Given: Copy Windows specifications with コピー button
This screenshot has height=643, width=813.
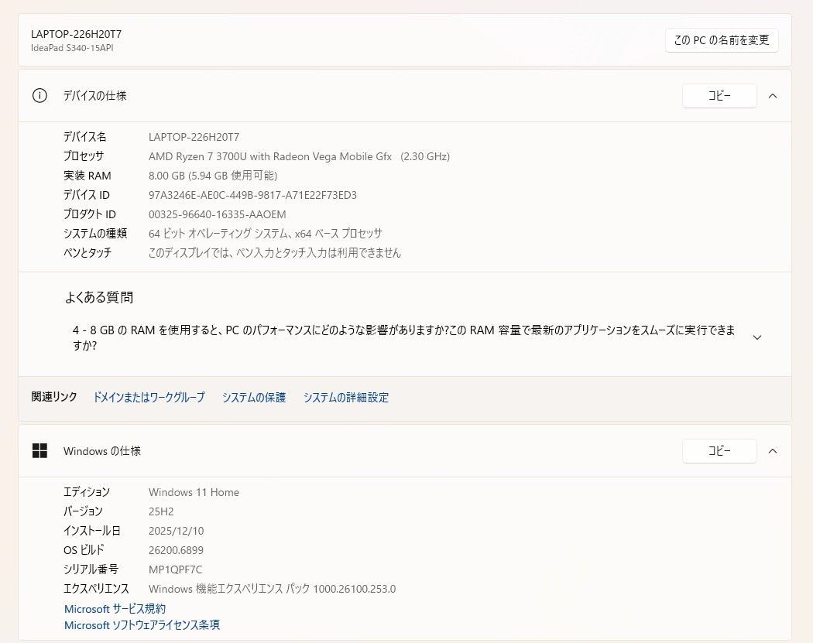Looking at the screenshot, I should click(719, 451).
